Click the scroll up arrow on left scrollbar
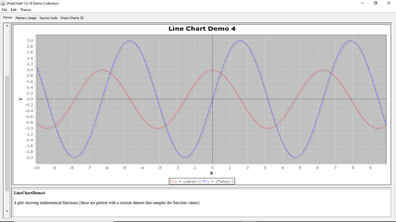Viewport: 396px width, 222px height. click(7, 26)
